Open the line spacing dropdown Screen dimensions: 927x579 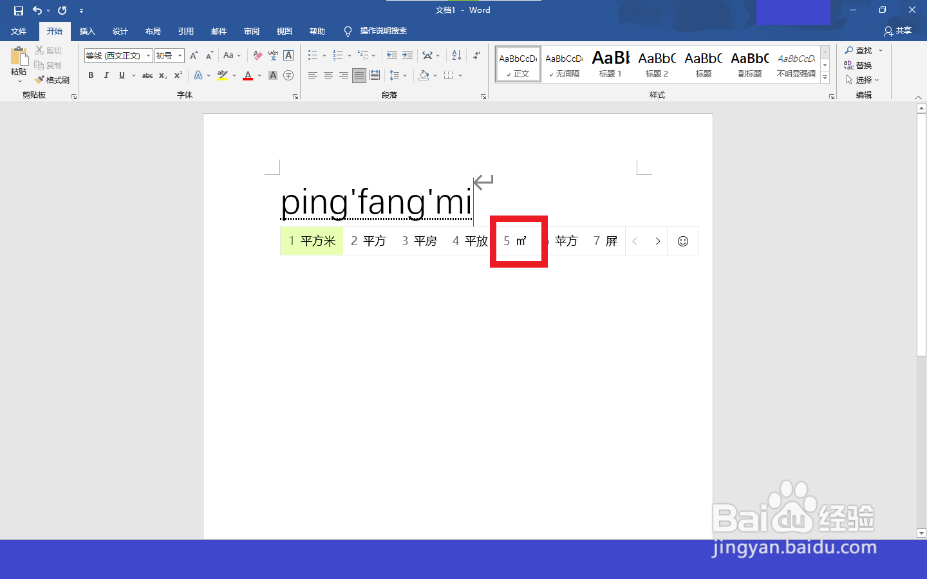(x=398, y=75)
